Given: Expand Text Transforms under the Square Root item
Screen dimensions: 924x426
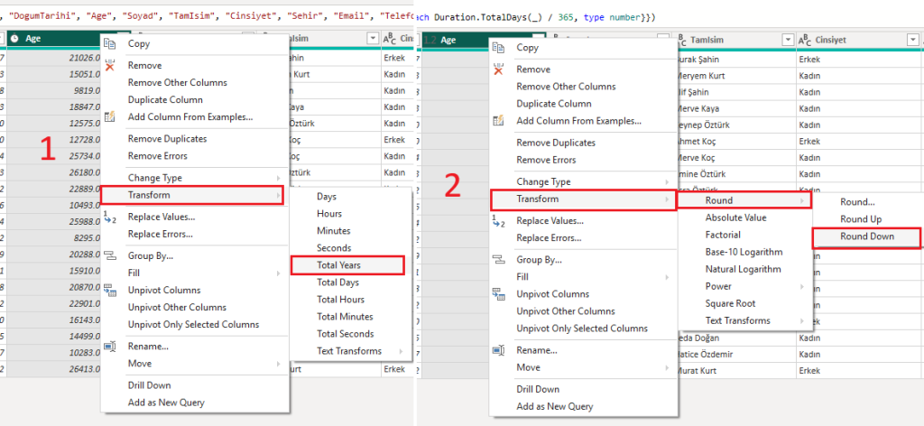Looking at the screenshot, I should (x=802, y=320).
